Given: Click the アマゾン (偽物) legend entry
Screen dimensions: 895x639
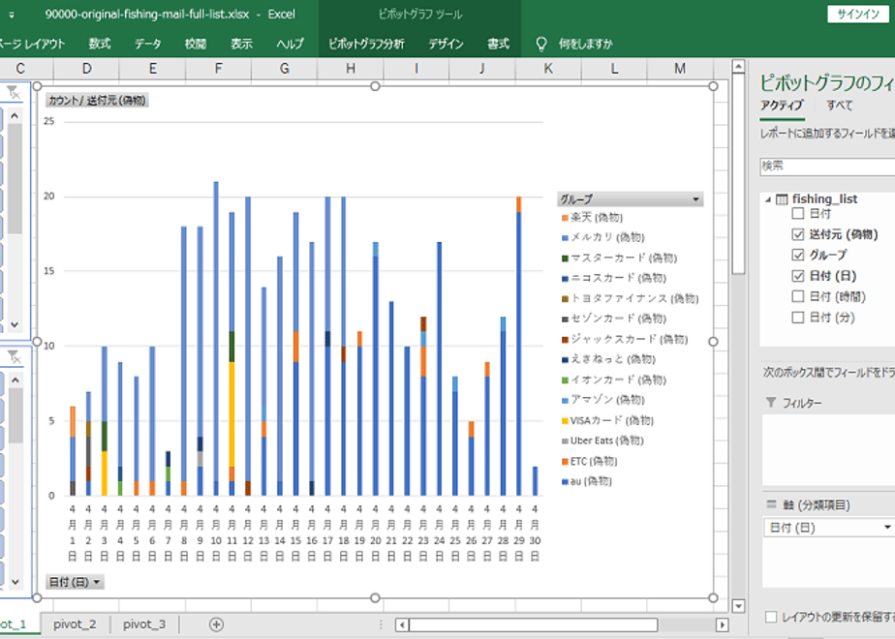Looking at the screenshot, I should coord(602,400).
